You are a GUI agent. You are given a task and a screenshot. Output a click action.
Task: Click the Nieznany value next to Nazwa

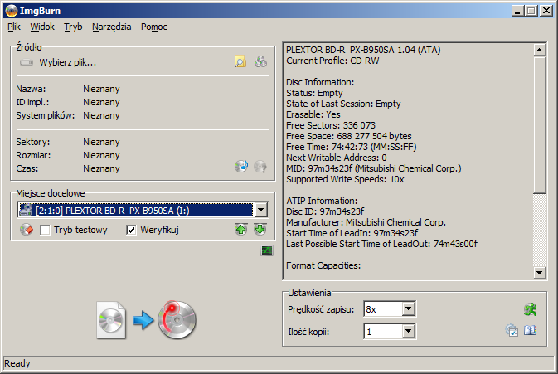pos(101,89)
